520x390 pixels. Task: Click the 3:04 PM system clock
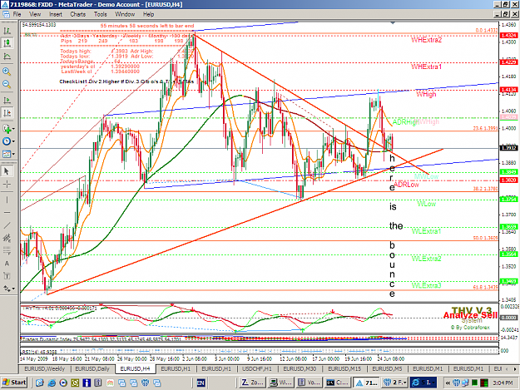[x=503, y=383]
